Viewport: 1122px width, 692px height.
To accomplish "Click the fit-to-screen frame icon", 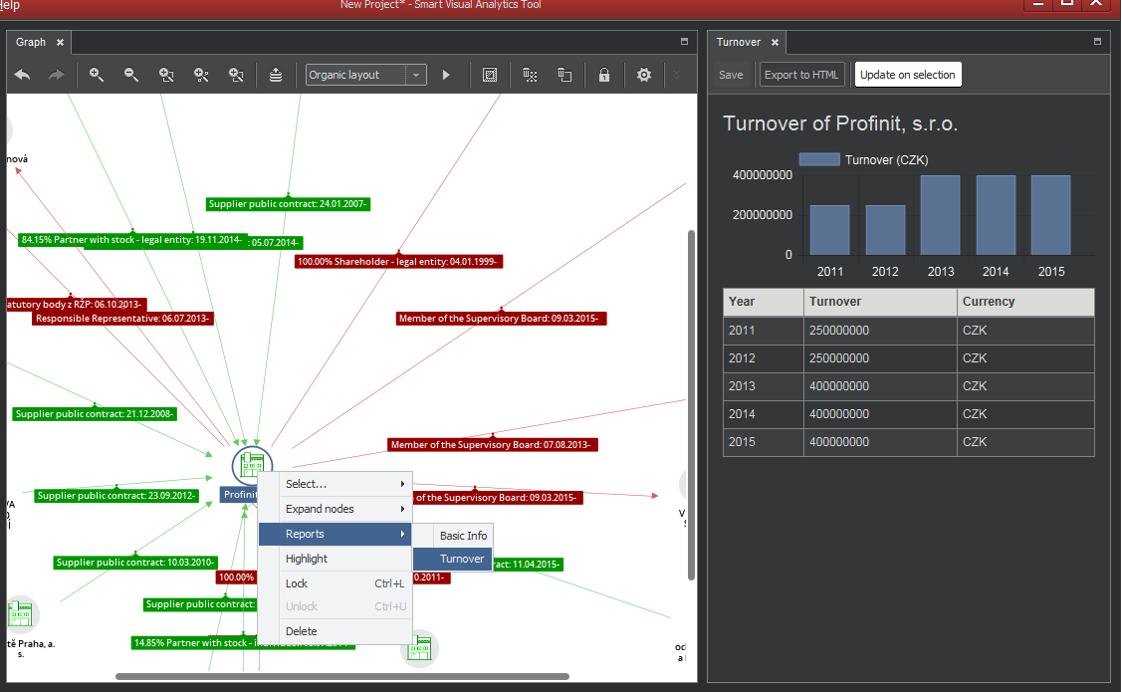I will tap(489, 75).
